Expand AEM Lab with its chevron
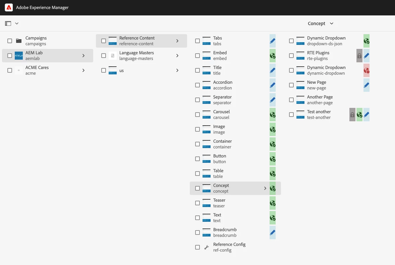395x265 pixels. pos(83,56)
